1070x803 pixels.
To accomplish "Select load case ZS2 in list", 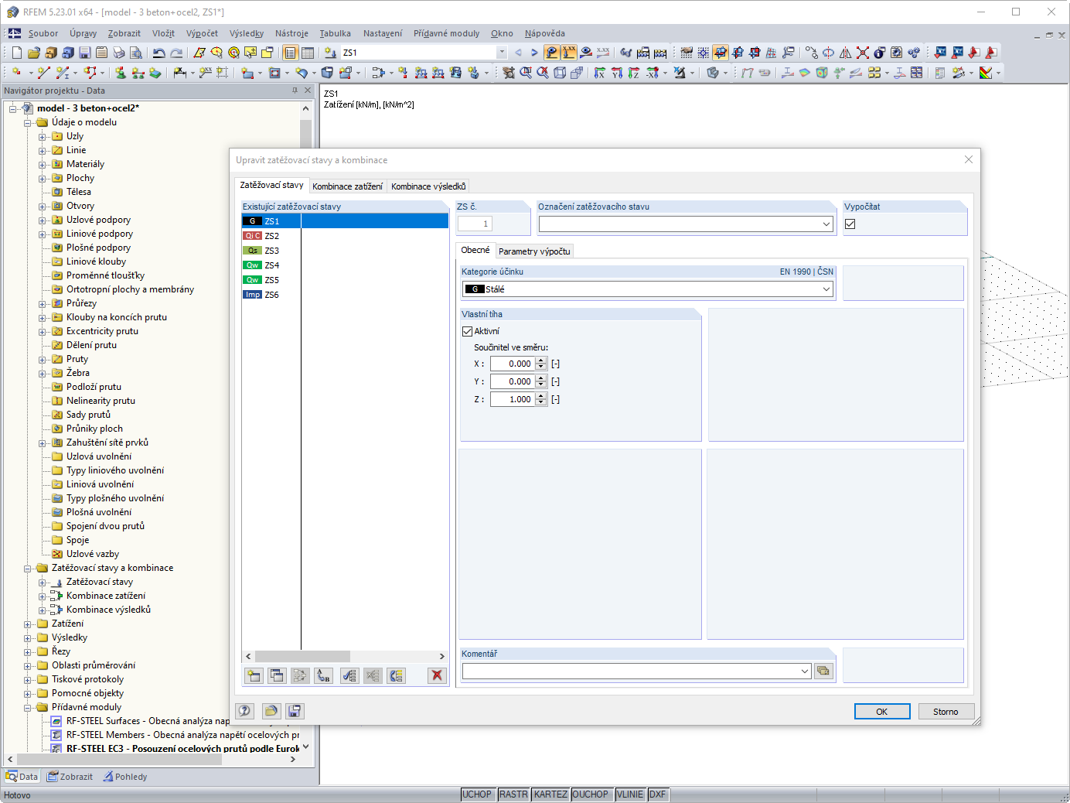I will point(345,236).
